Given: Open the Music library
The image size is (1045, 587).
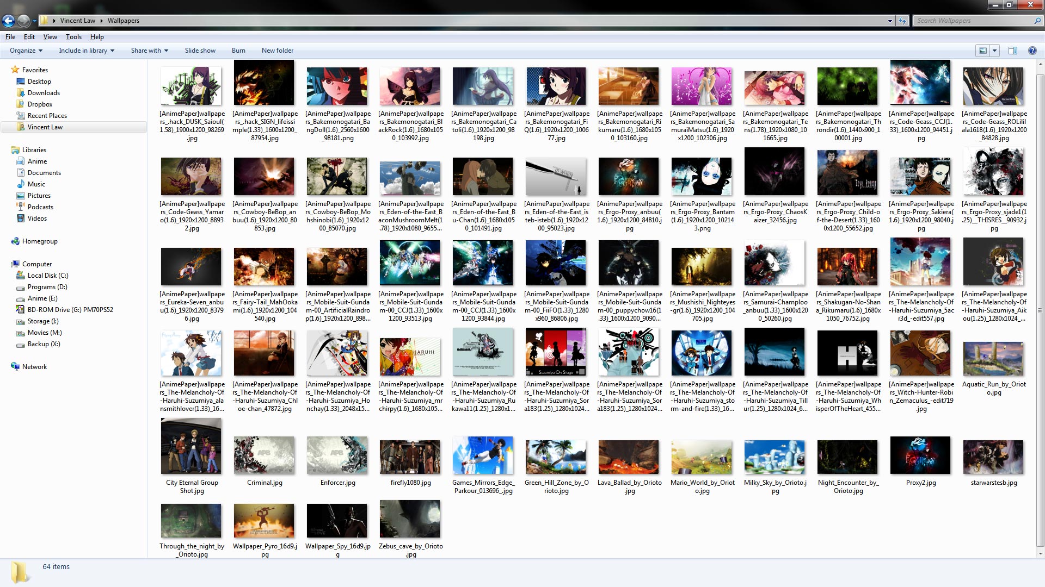Looking at the screenshot, I should (36, 184).
